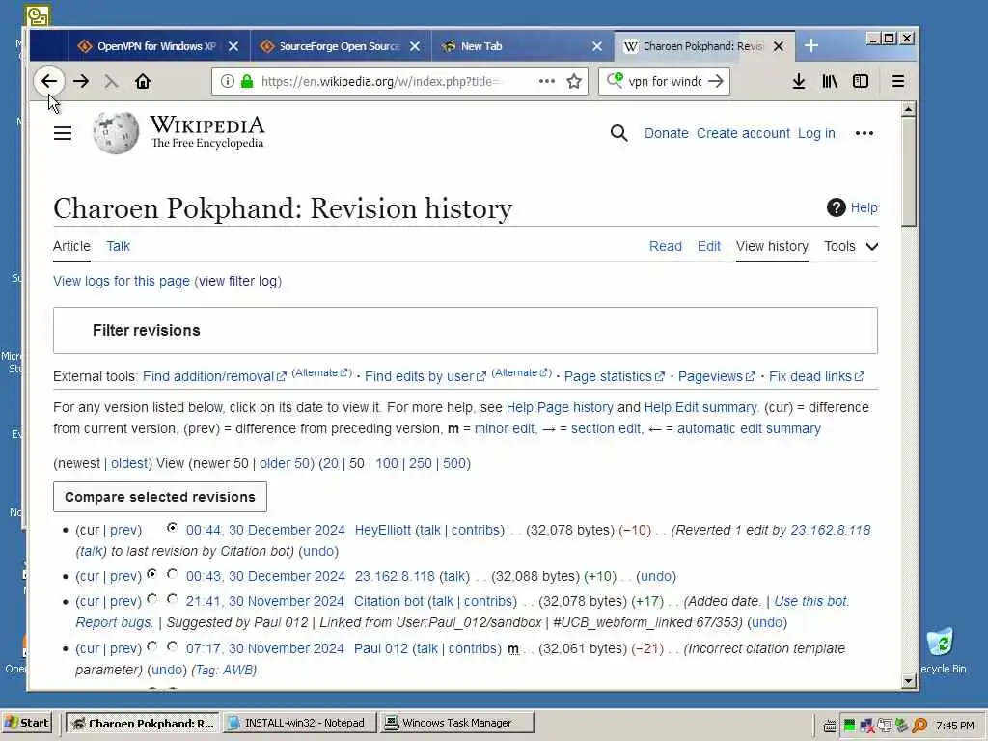The width and height of the screenshot is (988, 741).
Task: Click the Help question mark icon
Action: (836, 207)
